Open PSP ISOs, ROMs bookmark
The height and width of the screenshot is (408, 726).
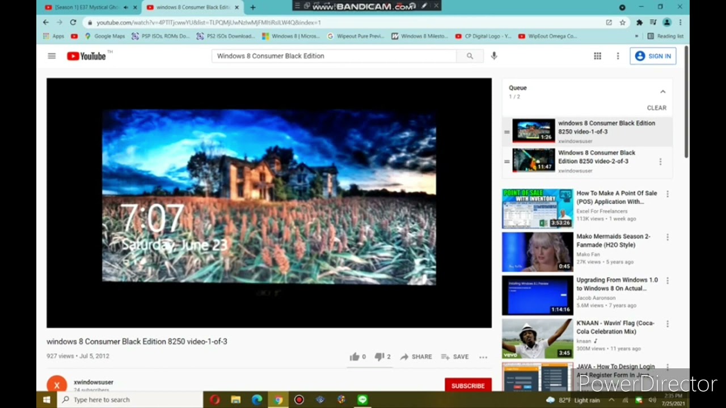tap(161, 36)
